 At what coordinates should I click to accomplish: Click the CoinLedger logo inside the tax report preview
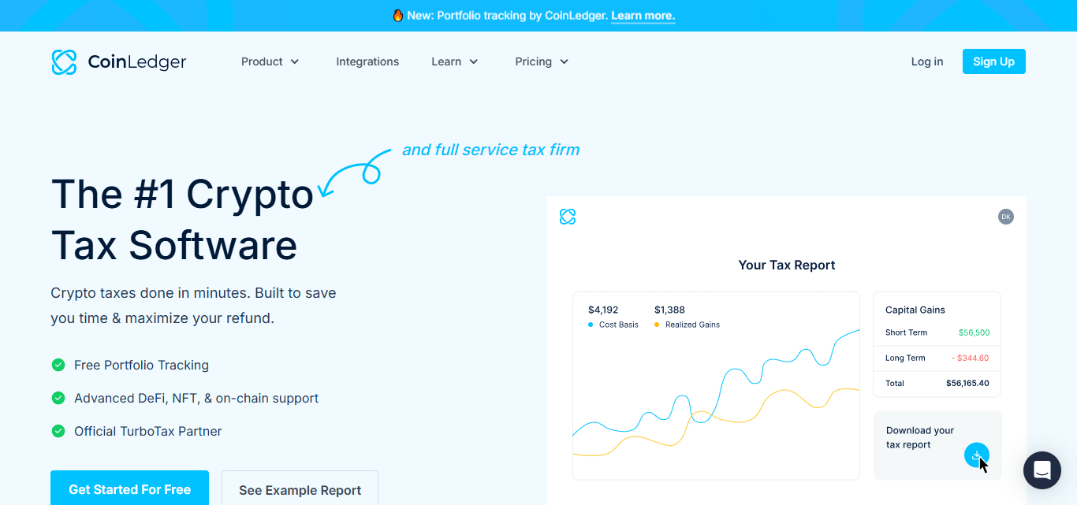coord(568,217)
